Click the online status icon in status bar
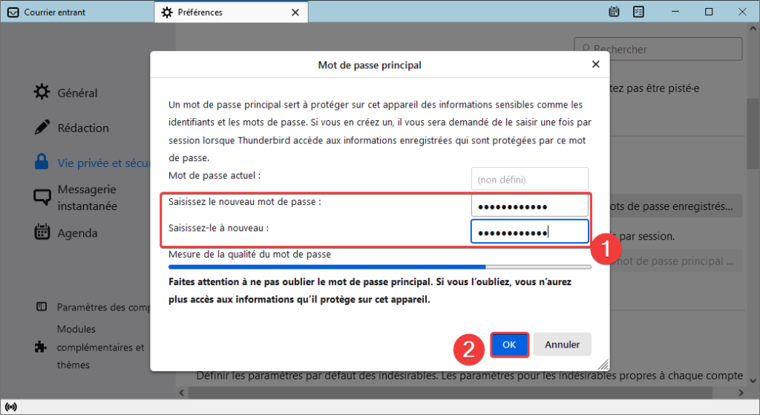760x415 pixels. tap(10, 407)
